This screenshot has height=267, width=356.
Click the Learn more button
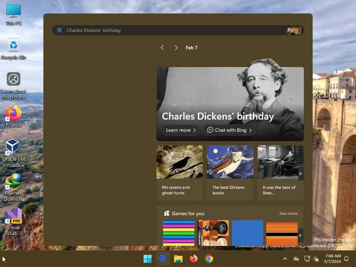181,130
